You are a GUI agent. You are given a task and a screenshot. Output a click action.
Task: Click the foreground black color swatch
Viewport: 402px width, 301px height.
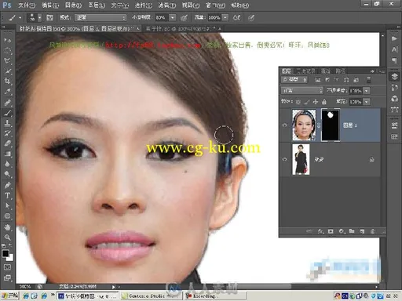pyautogui.click(x=5, y=253)
